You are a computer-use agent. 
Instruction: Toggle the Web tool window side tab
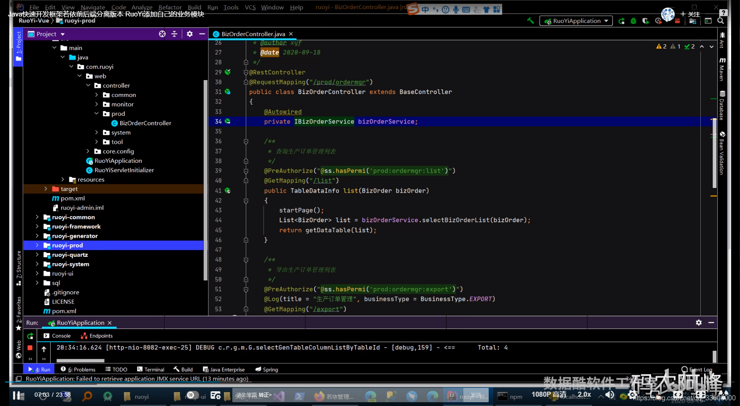pos(18,349)
